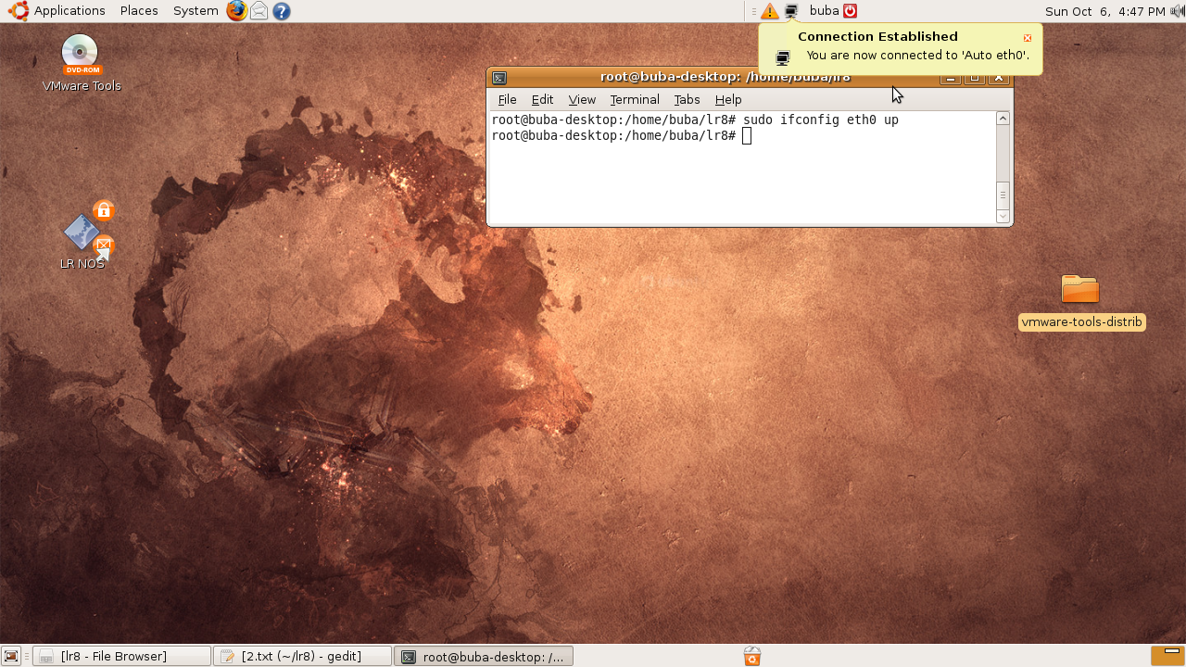Click the buba user name applet
The width and height of the screenshot is (1186, 667).
[x=824, y=11]
